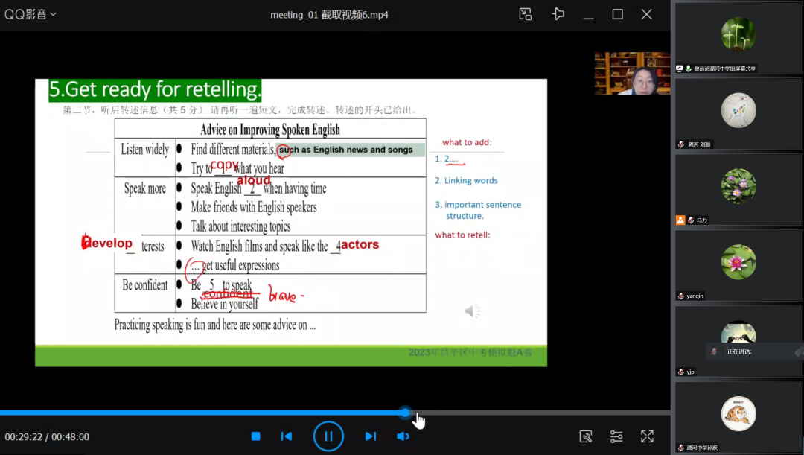Select participant yanqin tile
Viewport: 804px width, 455px height.
coord(738,265)
